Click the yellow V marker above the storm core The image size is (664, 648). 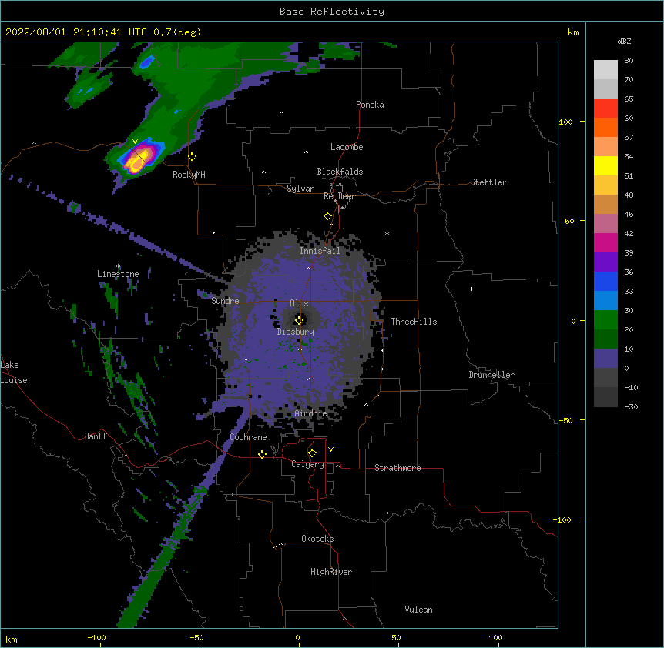135,142
